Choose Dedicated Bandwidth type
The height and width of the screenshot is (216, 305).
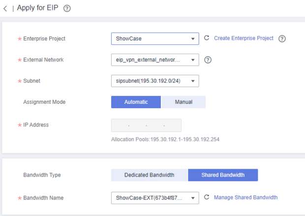149,175
